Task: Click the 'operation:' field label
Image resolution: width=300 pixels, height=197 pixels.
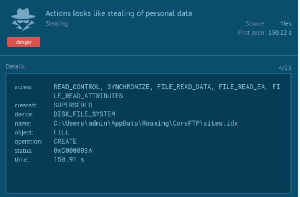Action: pos(29,142)
